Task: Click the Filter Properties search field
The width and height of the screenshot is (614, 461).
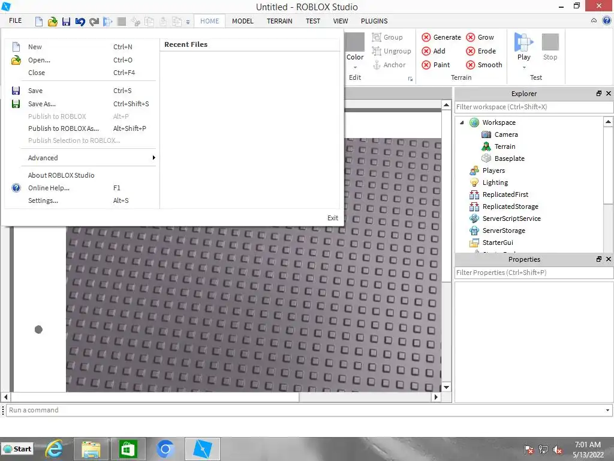Action: coord(534,273)
